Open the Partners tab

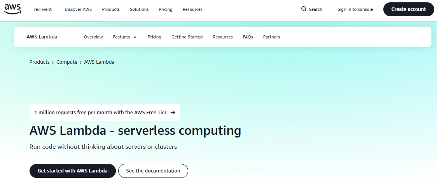pyautogui.click(x=271, y=37)
